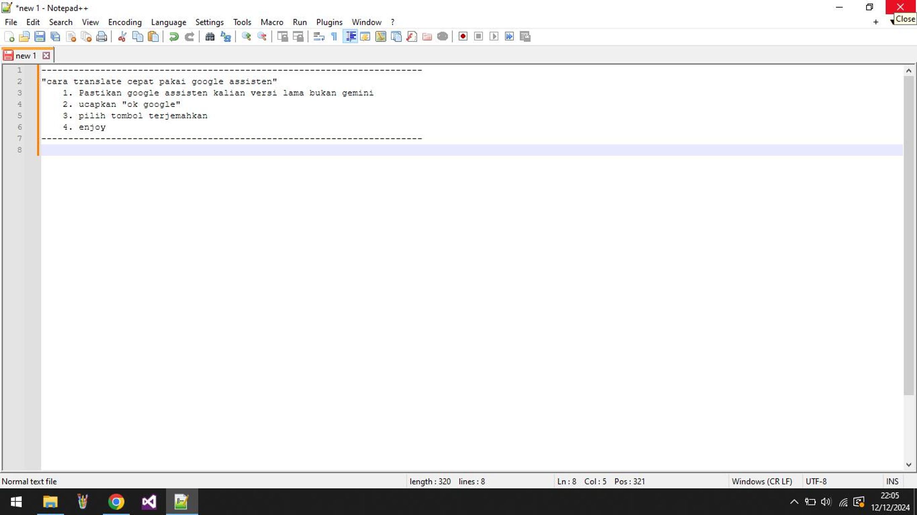917x515 pixels.
Task: Click the scroll down arrow of the editor scrollbar
Action: point(909,465)
